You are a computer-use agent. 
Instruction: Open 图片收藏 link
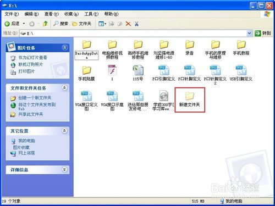pyautogui.click(x=21, y=148)
